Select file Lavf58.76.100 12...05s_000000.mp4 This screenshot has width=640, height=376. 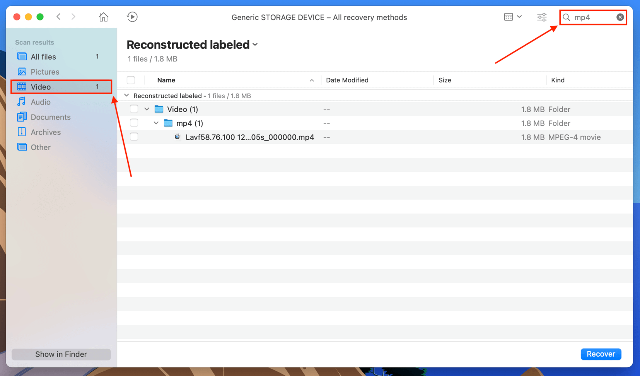point(250,137)
